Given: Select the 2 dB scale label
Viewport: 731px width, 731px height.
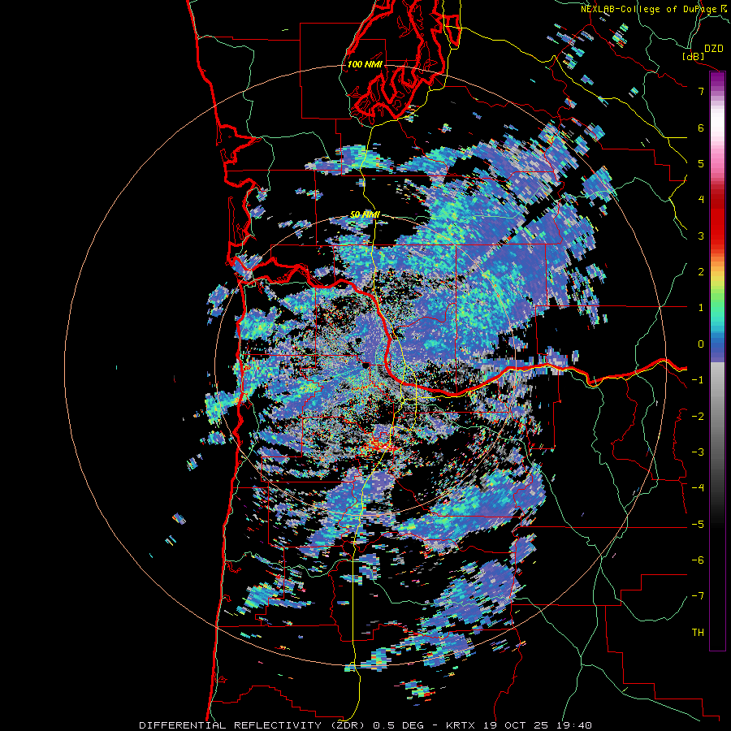Looking at the screenshot, I should click(x=701, y=271).
